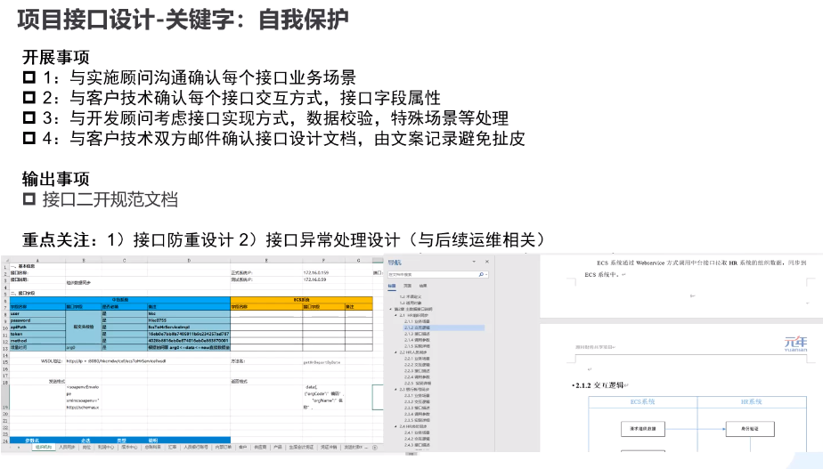
Task: Click the test IP cell '172.16.0.59'
Action: coord(323,279)
